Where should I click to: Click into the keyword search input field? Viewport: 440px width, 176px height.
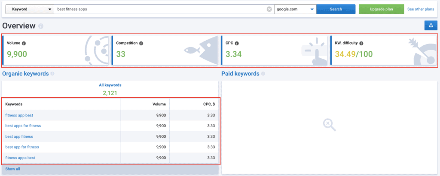pos(159,9)
